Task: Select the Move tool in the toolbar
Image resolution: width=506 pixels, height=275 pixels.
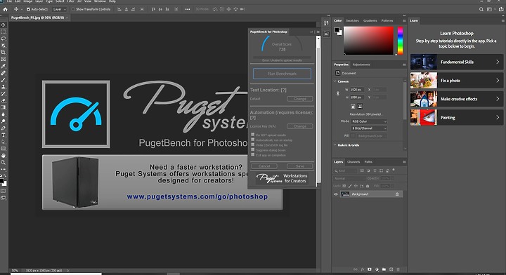Action: [4, 25]
